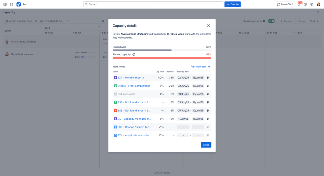Click the Create button
This screenshot has height=176, width=324.
(x=232, y=4)
